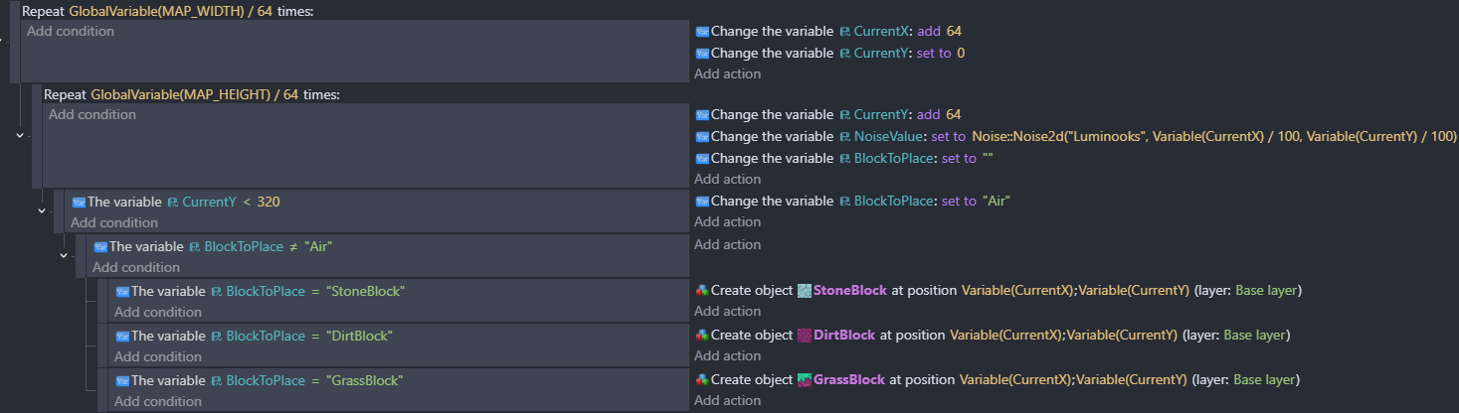Viewport: 1459px width, 413px height.
Task: Add action below the DirtBlock create action
Action: point(727,355)
